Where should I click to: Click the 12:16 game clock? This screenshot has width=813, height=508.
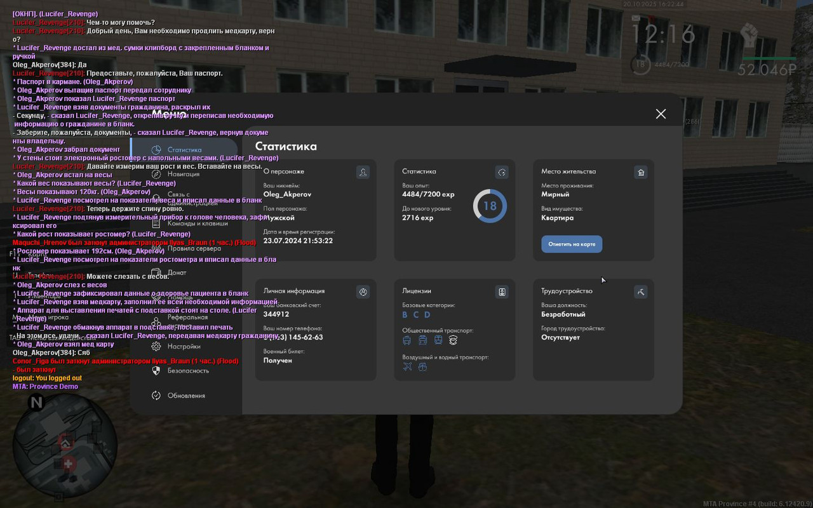tap(663, 35)
